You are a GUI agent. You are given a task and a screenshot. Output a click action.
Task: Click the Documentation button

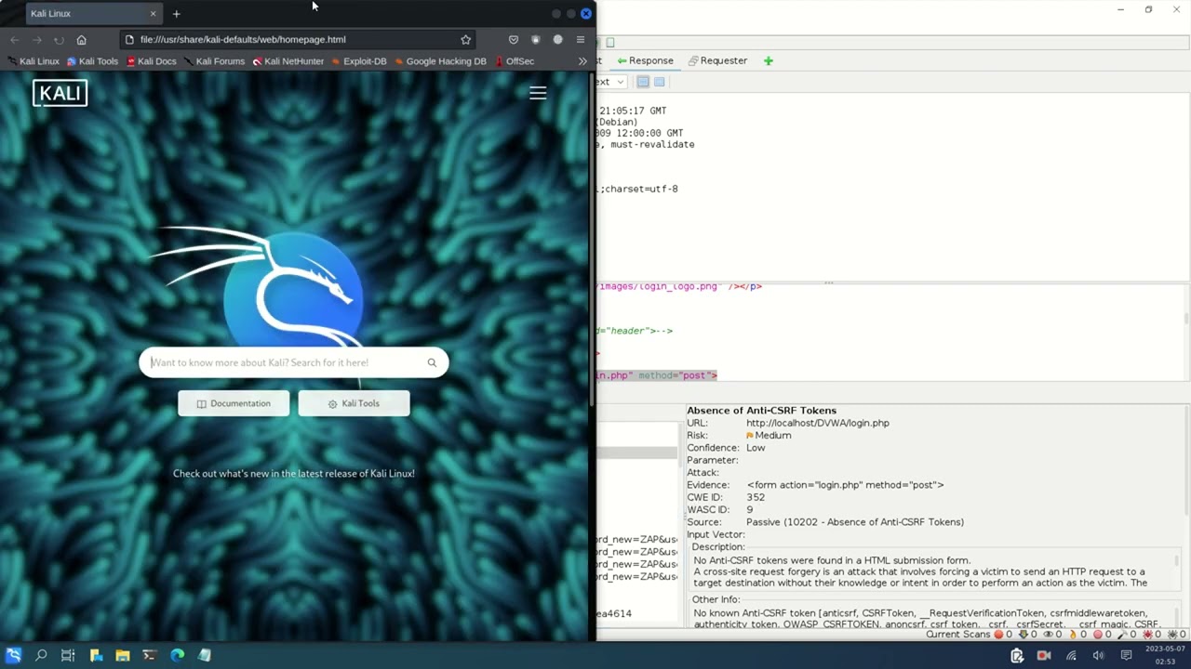point(234,403)
